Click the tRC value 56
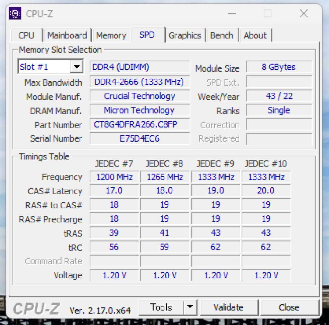 pos(114,247)
